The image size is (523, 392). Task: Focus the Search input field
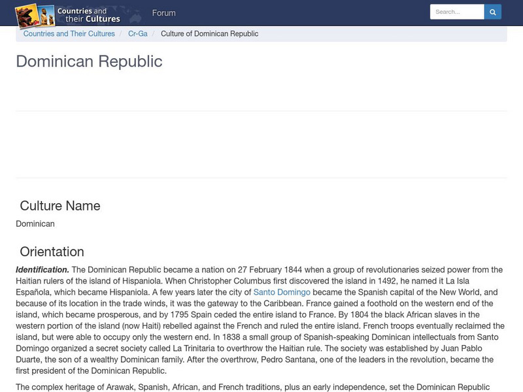tap(457, 12)
